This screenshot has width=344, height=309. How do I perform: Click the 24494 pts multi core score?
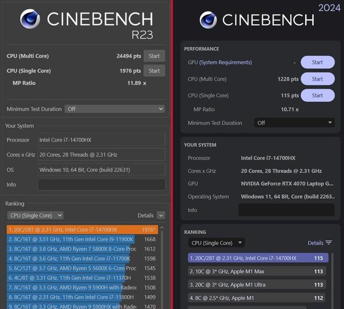tap(129, 56)
